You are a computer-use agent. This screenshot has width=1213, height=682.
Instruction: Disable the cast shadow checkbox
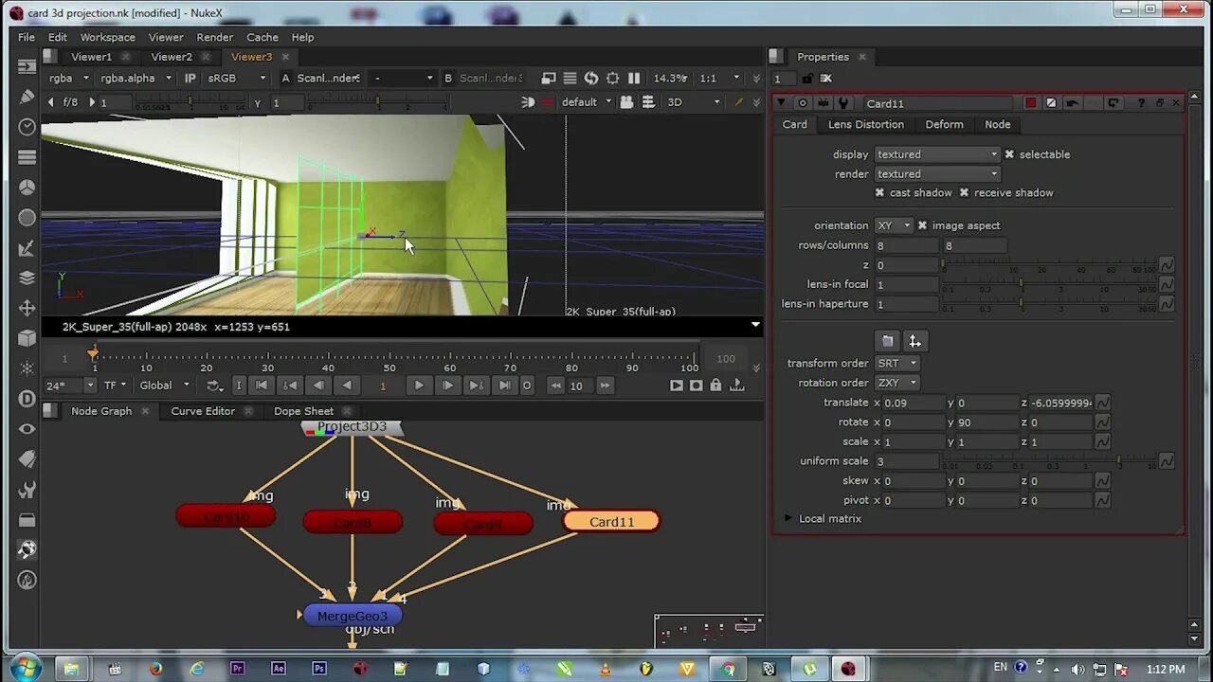[x=880, y=193]
